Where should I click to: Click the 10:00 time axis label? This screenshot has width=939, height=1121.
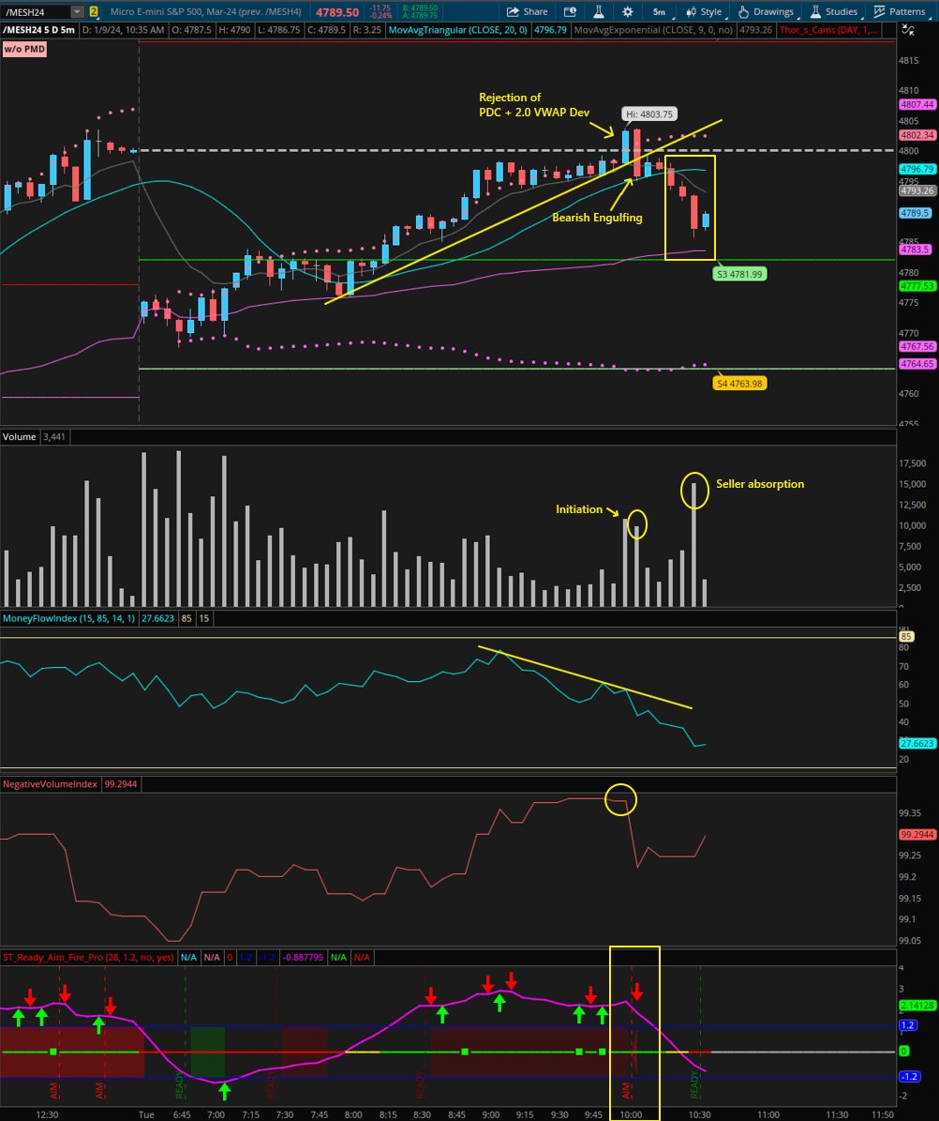pos(631,1114)
